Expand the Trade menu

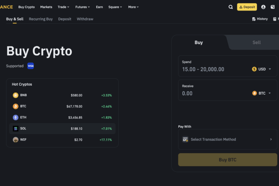(x=63, y=7)
